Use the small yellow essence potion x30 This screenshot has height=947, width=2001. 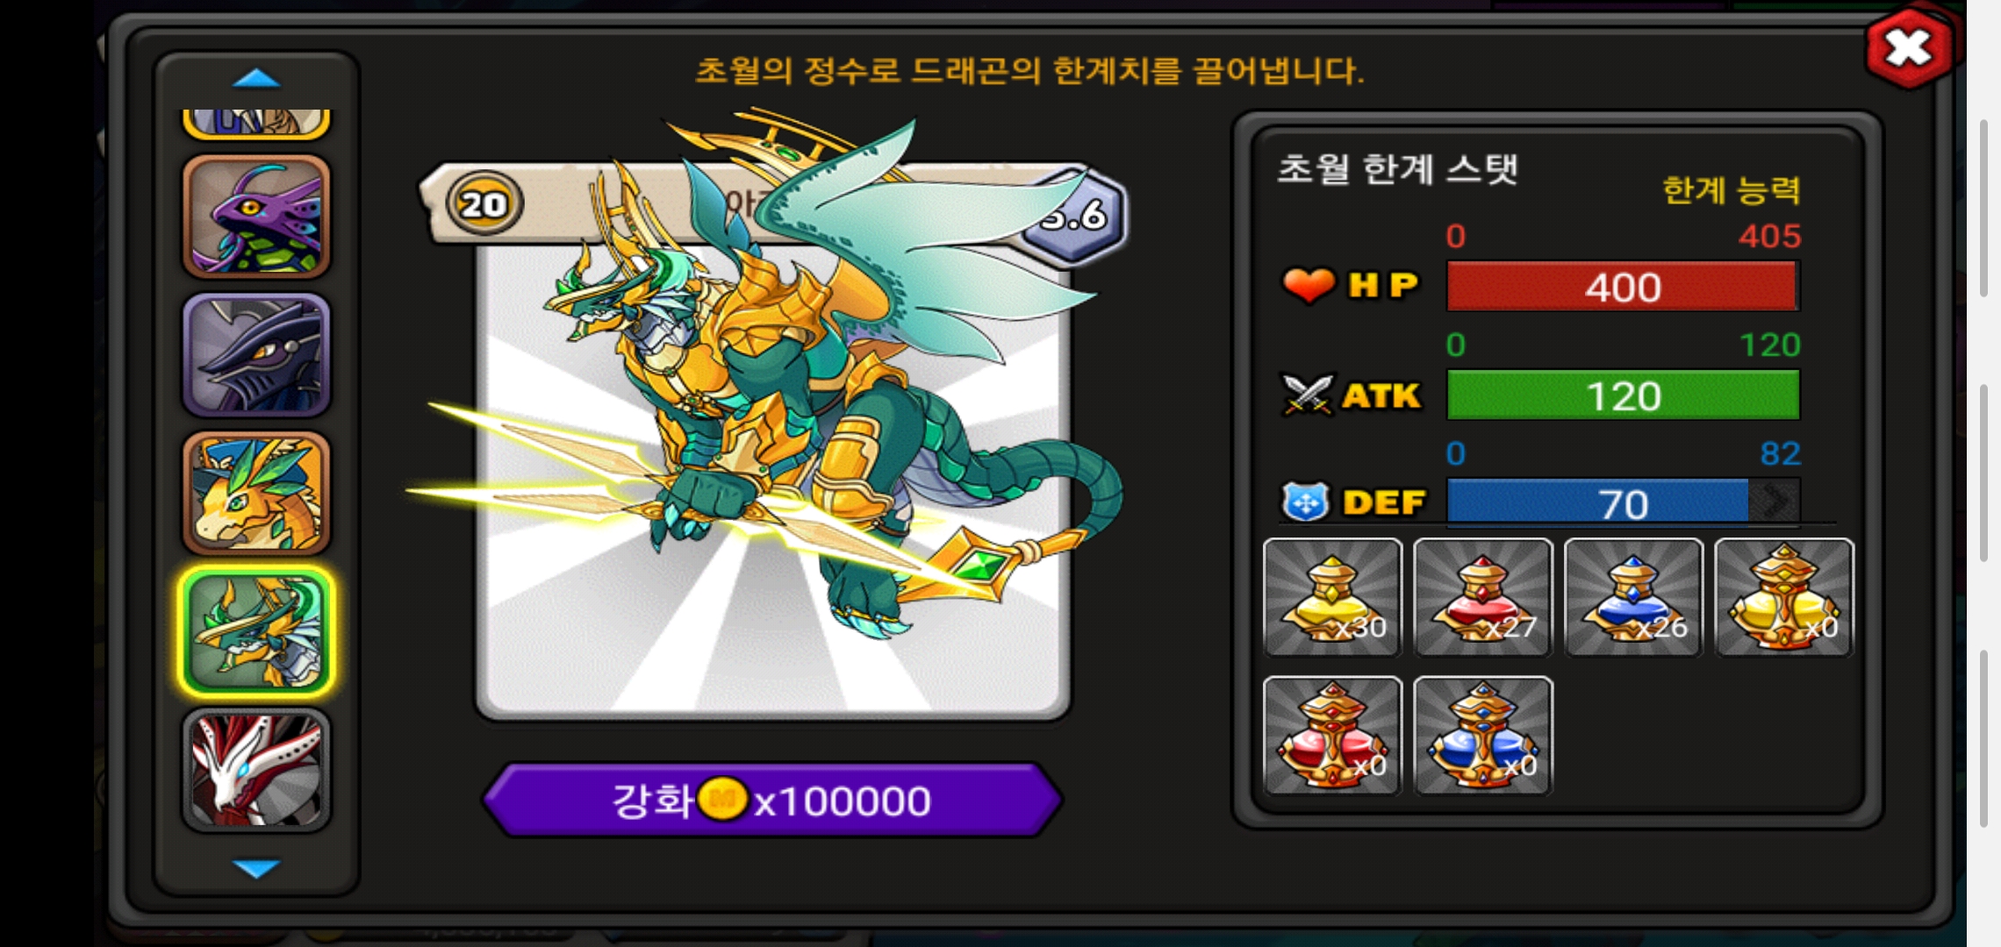tap(1332, 597)
